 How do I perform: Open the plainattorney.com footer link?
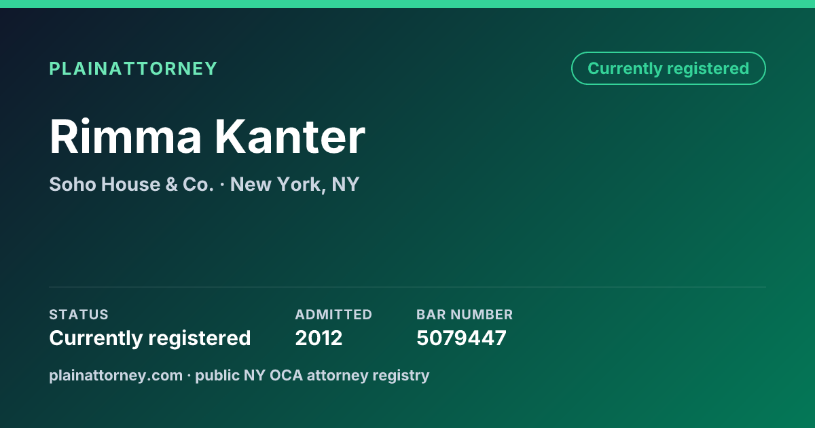(115, 375)
